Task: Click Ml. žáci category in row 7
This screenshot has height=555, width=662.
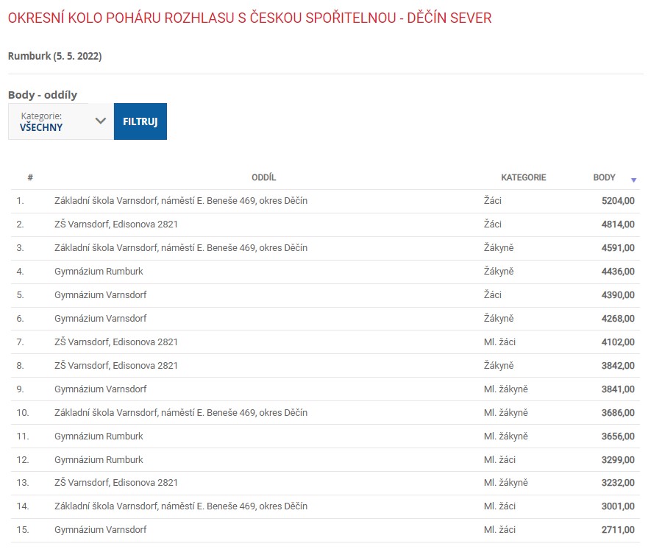Action: [x=499, y=342]
